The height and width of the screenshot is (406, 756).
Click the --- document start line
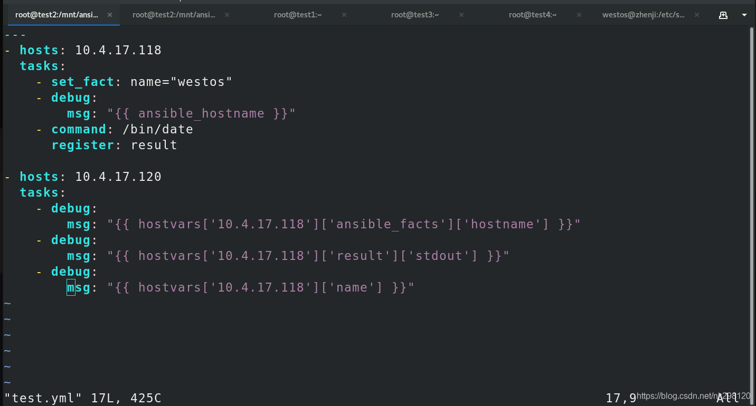tap(16, 34)
